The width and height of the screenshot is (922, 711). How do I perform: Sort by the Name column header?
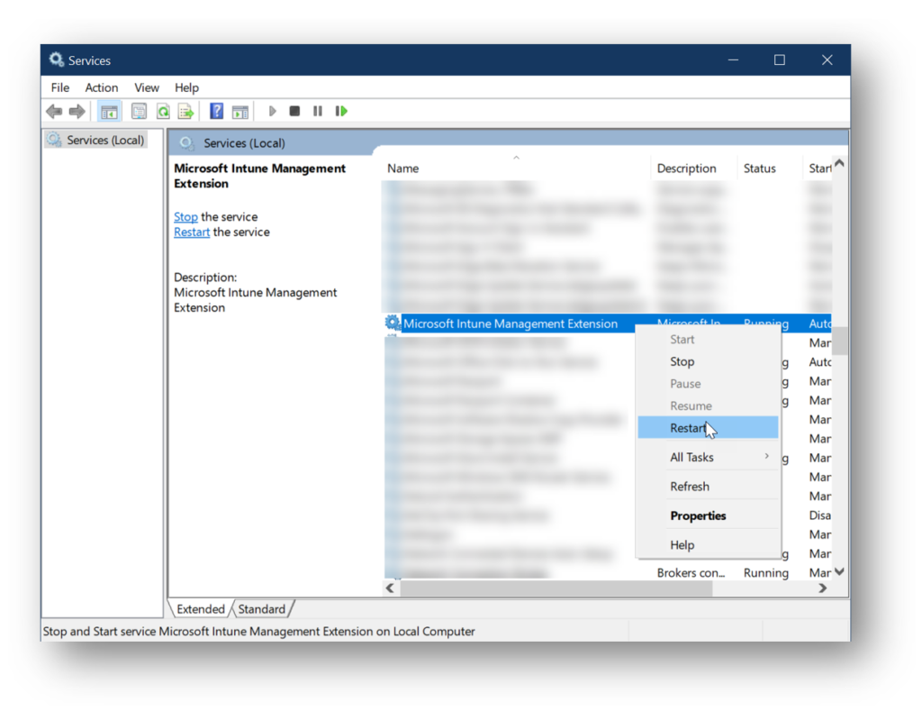coord(516,169)
